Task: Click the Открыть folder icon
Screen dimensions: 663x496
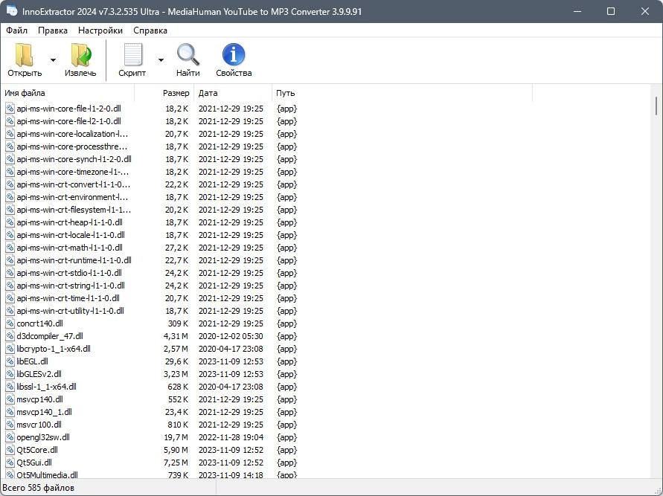Action: point(24,55)
